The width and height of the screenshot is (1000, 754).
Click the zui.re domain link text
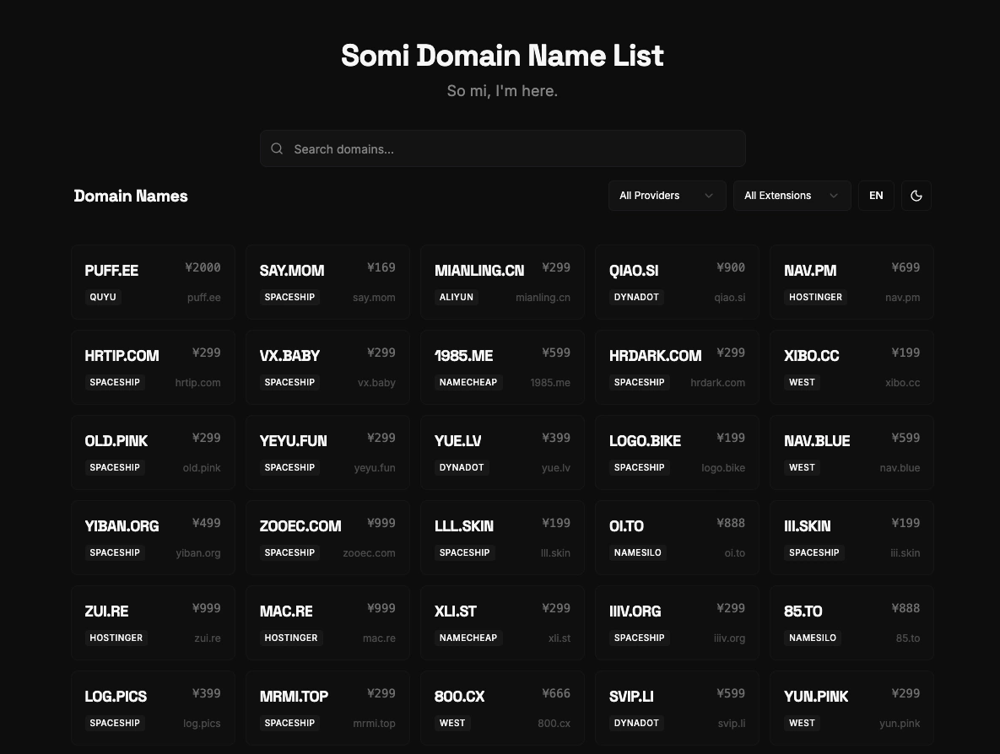tap(208, 638)
